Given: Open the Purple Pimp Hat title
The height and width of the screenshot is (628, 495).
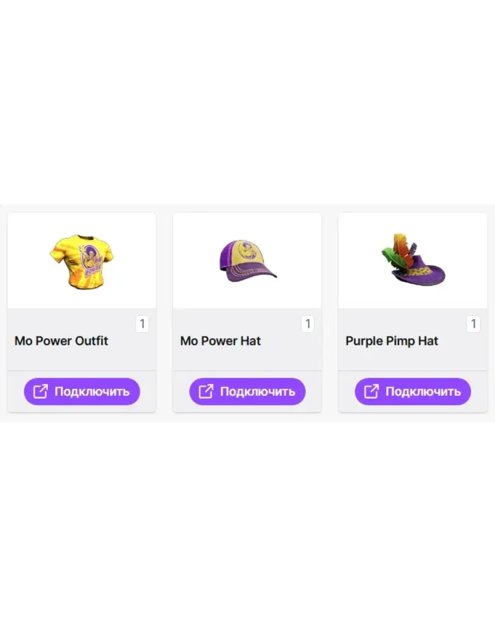Looking at the screenshot, I should pos(392,341).
